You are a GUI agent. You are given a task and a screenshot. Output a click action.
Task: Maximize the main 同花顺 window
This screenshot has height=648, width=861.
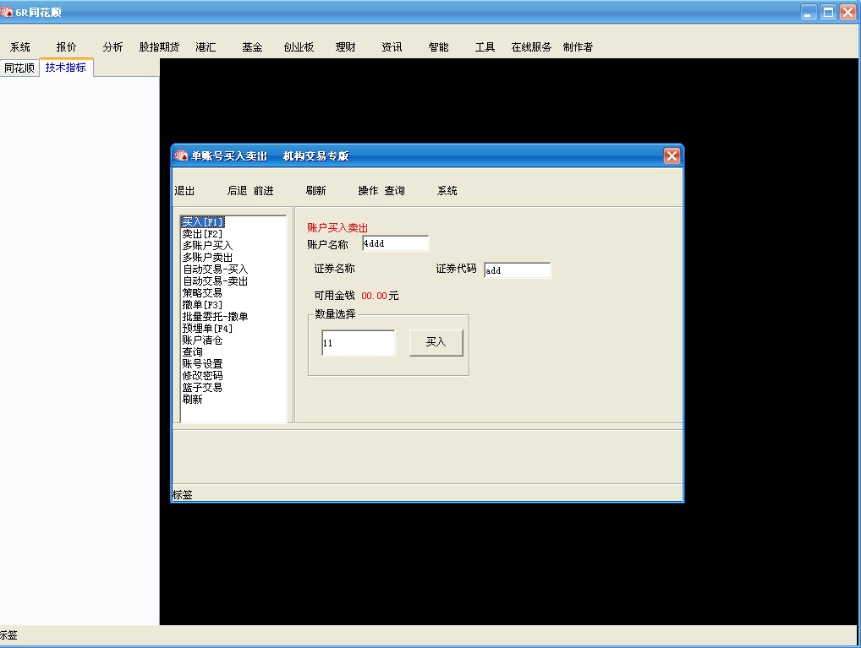click(828, 12)
